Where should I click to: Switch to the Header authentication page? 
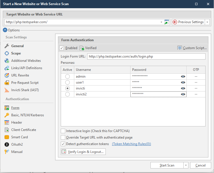(17, 122)
